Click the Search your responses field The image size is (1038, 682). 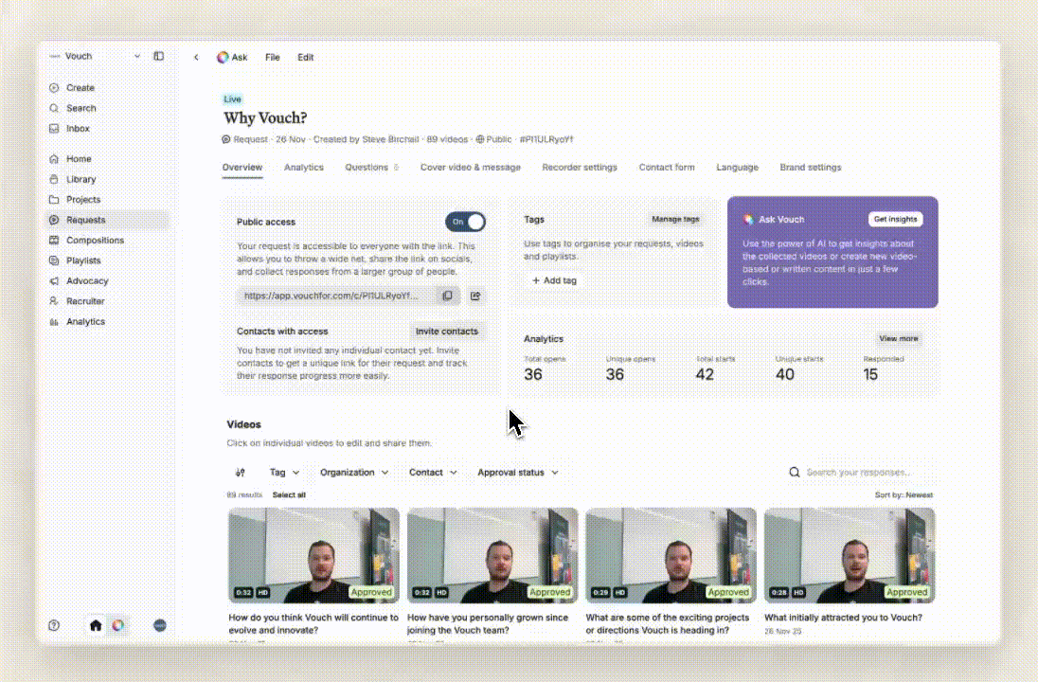point(859,472)
